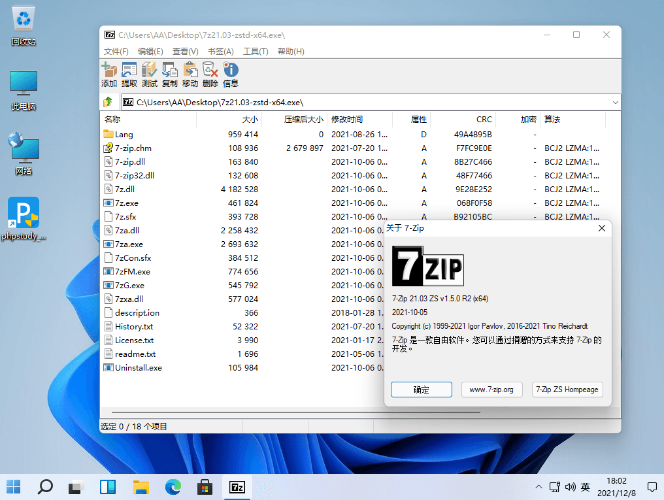Screen dimensions: 664x500
Task: Click the Test (测试) toolbar icon
Action: click(150, 75)
